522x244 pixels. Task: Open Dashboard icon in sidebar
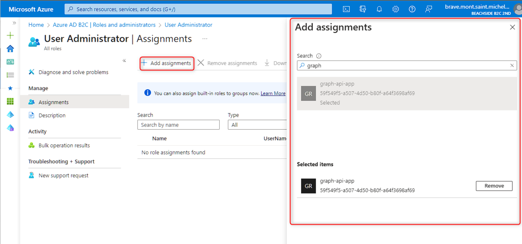[x=10, y=62]
